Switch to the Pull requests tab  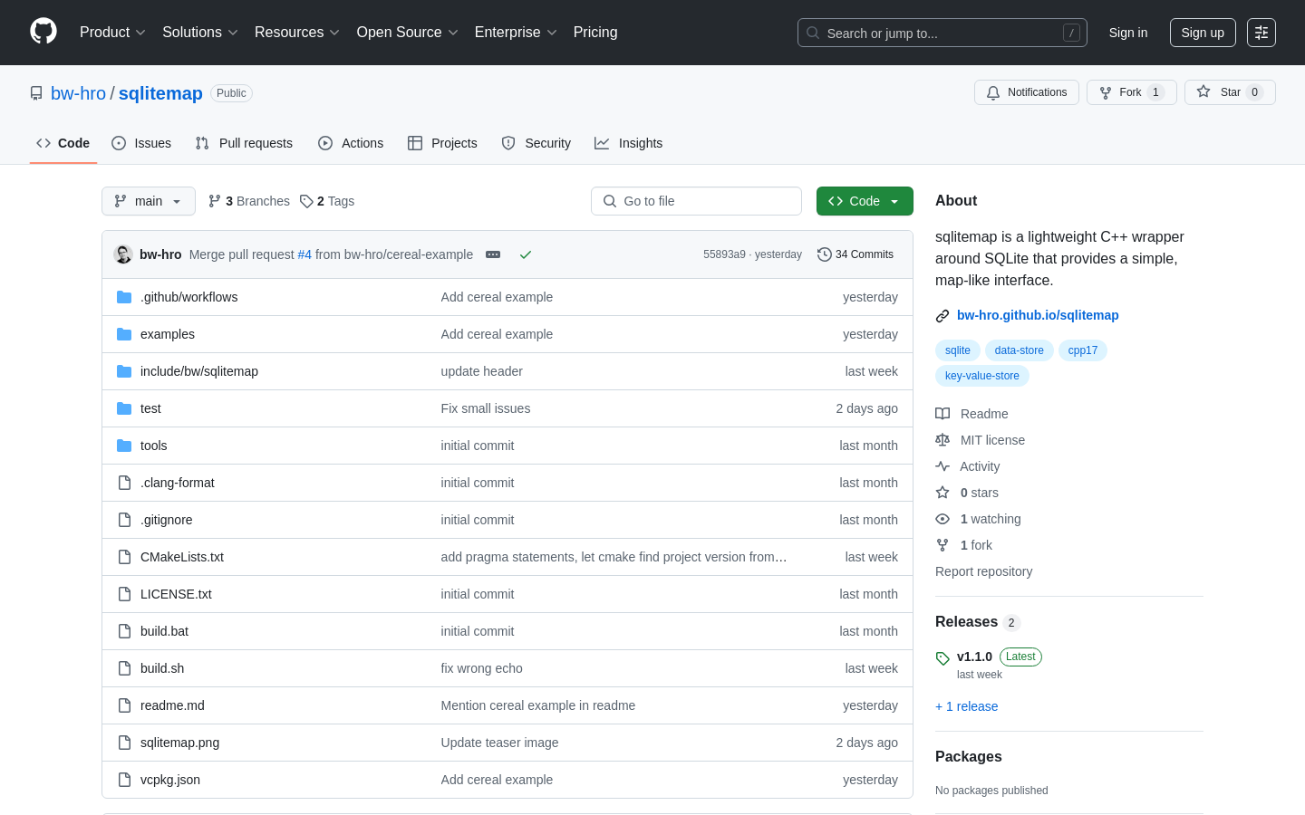pos(244,143)
